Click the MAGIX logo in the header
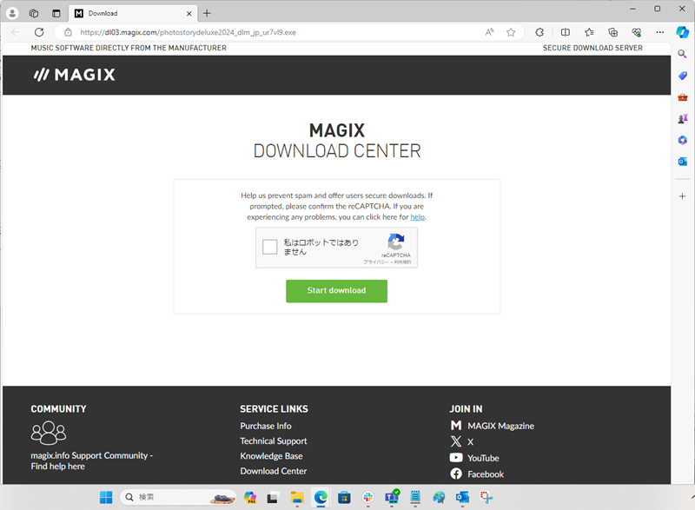This screenshot has width=695, height=510. point(75,75)
